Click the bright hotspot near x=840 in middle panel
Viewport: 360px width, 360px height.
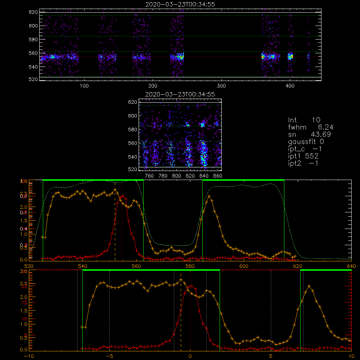point(202,125)
